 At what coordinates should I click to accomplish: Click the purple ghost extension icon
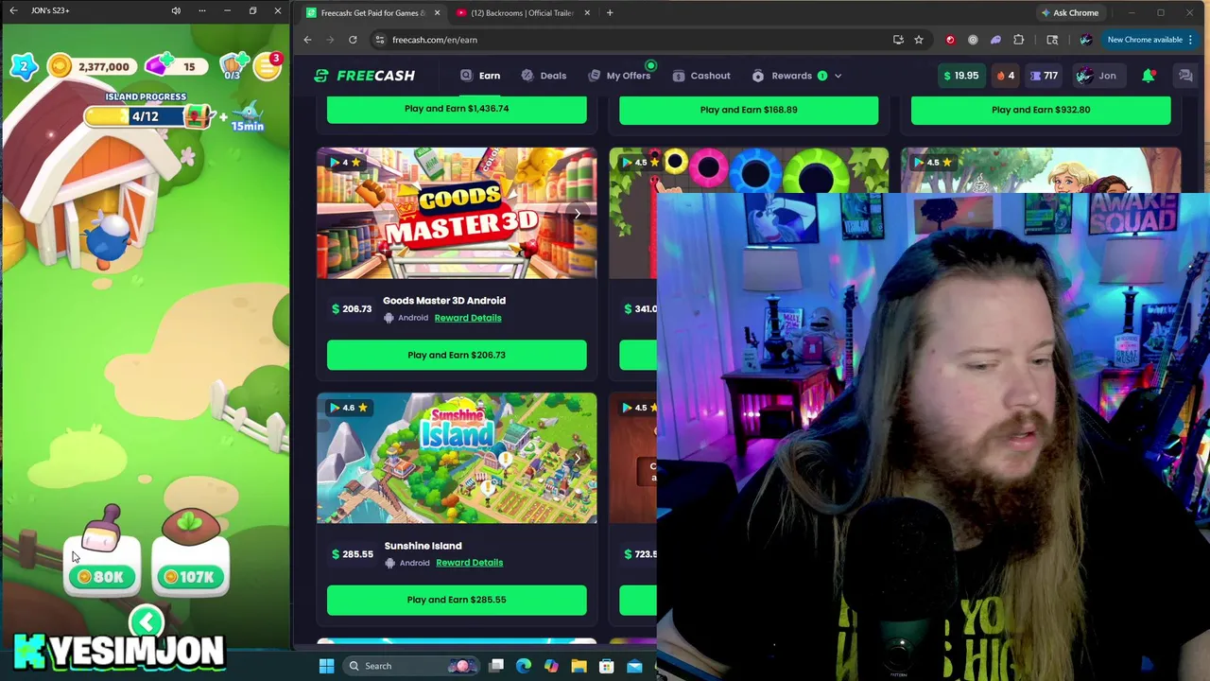coord(995,40)
